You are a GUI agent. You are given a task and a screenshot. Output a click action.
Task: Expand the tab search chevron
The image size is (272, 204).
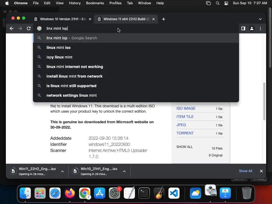tap(260, 19)
